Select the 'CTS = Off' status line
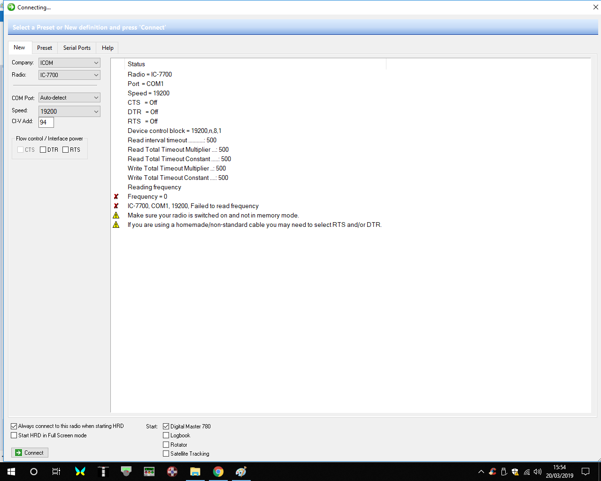This screenshot has width=601, height=481. pos(142,102)
